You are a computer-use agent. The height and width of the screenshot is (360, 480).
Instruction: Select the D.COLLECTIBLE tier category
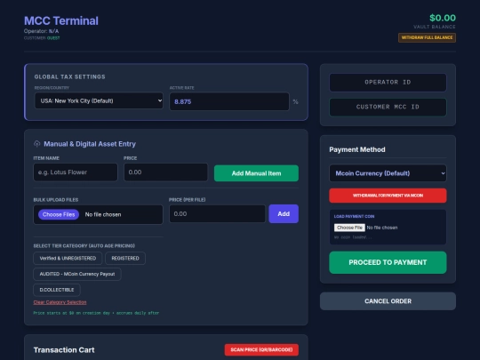(57, 290)
